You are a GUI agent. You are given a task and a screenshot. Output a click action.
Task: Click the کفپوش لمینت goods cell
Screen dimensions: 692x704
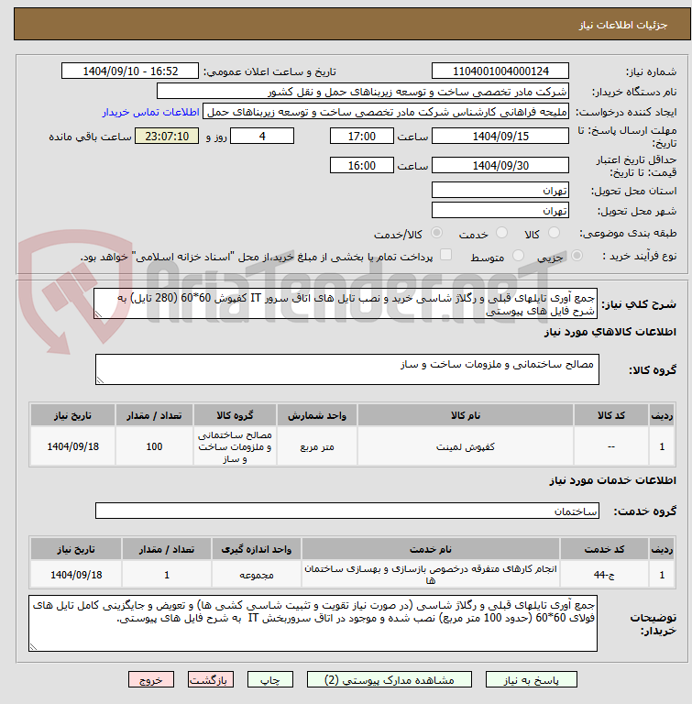pyautogui.click(x=466, y=446)
